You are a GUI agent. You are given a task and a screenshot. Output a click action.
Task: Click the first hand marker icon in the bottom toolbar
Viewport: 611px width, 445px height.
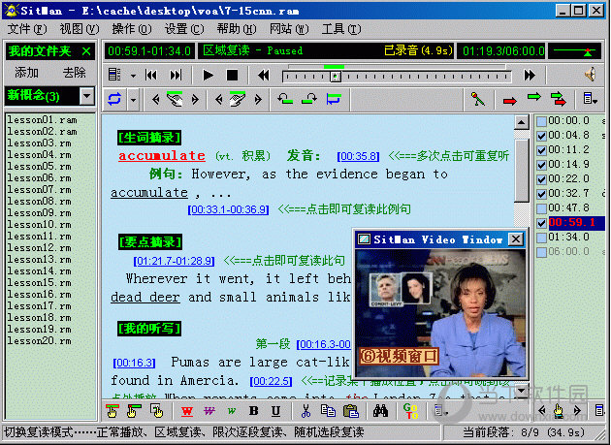coord(113,411)
